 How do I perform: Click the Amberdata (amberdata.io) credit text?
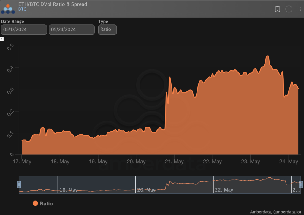[275, 212]
